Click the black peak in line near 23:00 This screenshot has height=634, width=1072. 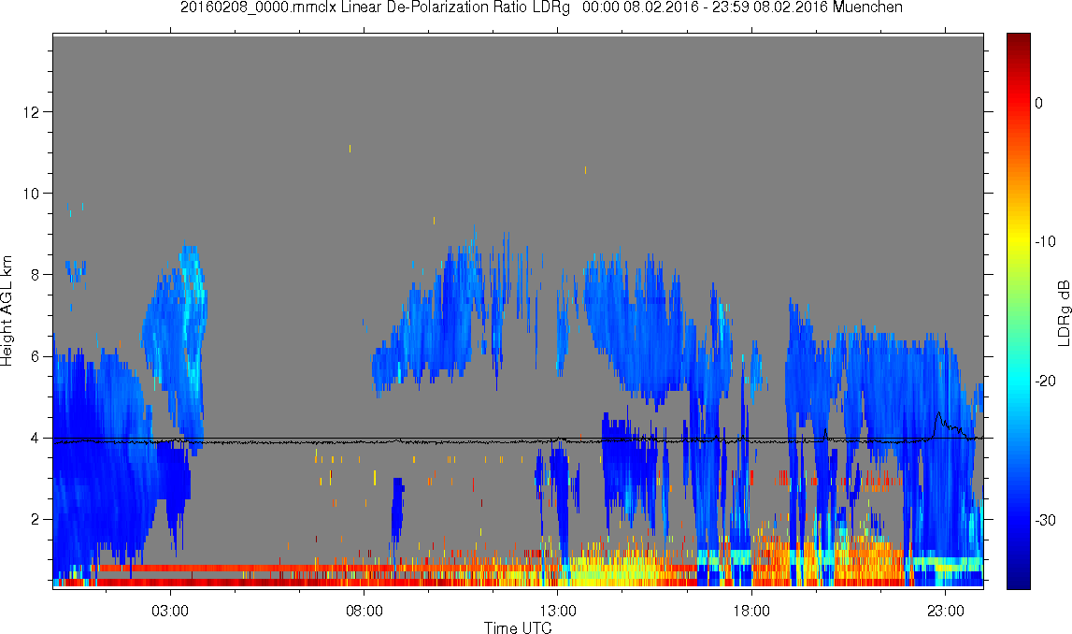(x=938, y=414)
